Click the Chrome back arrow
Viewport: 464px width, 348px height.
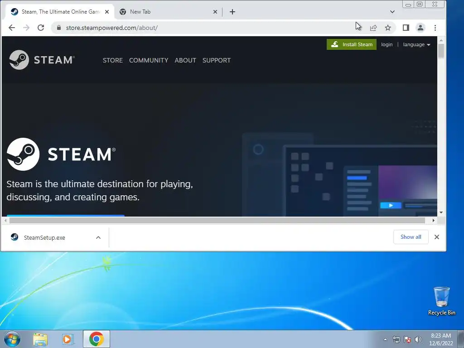tap(11, 28)
